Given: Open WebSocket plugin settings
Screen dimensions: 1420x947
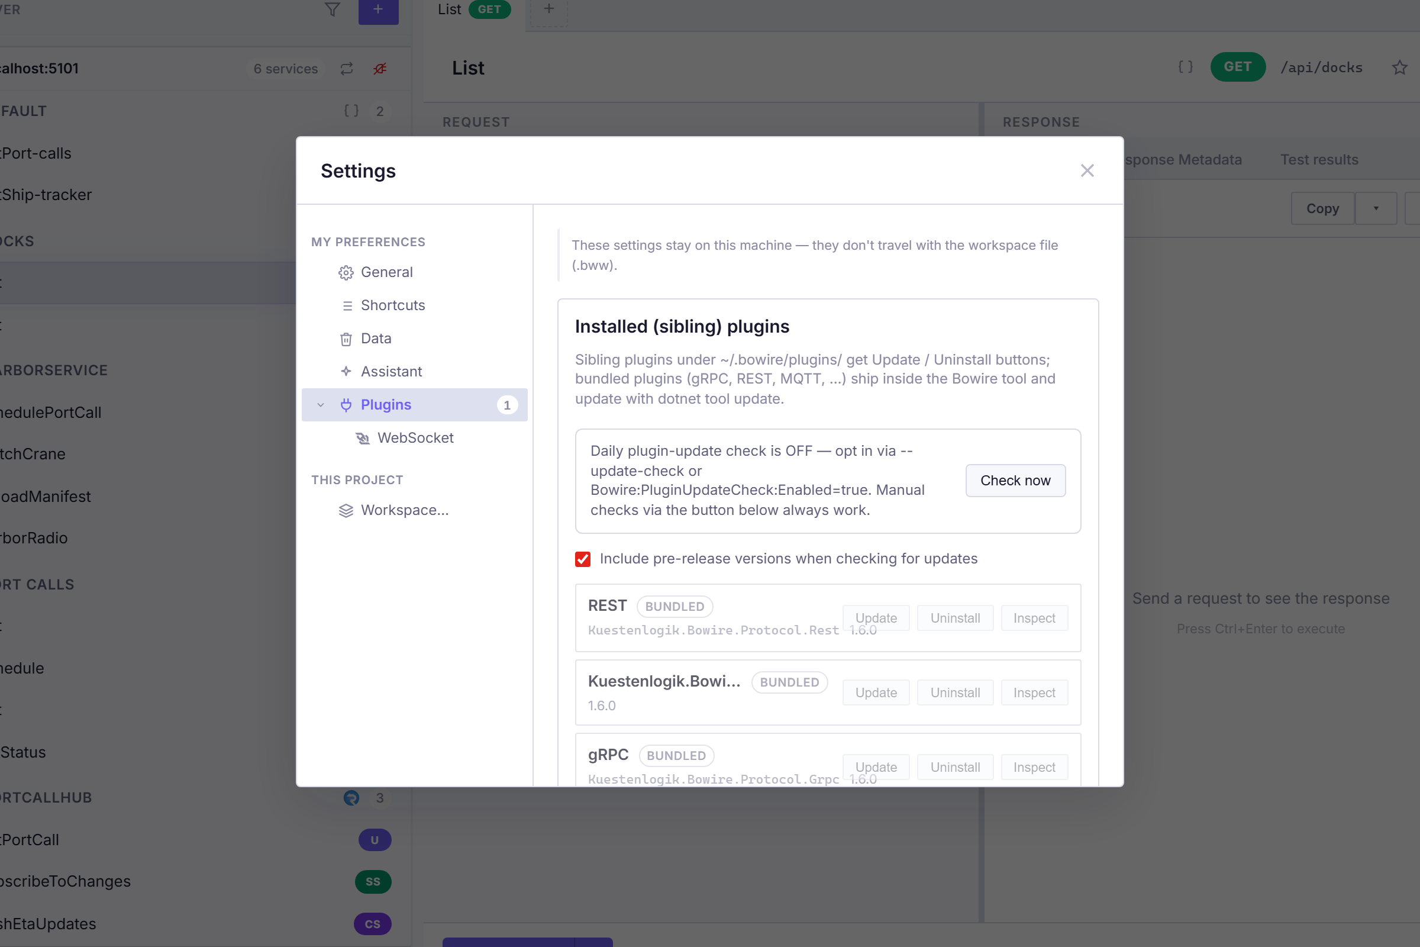Looking at the screenshot, I should [414, 438].
